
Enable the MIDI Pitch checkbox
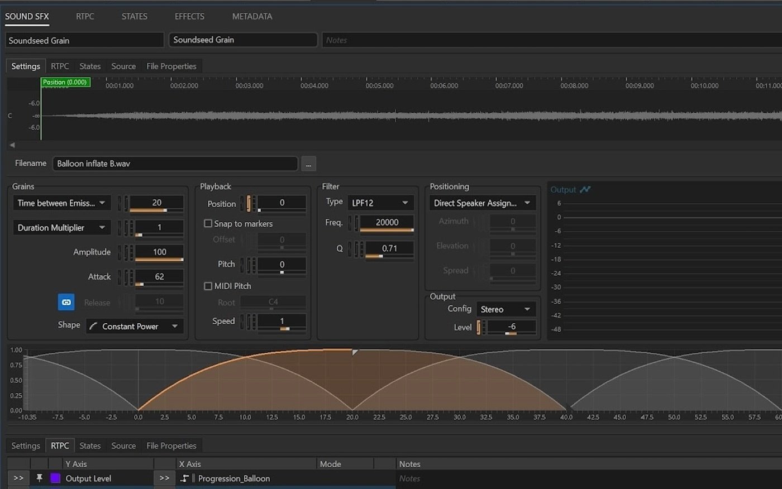208,286
